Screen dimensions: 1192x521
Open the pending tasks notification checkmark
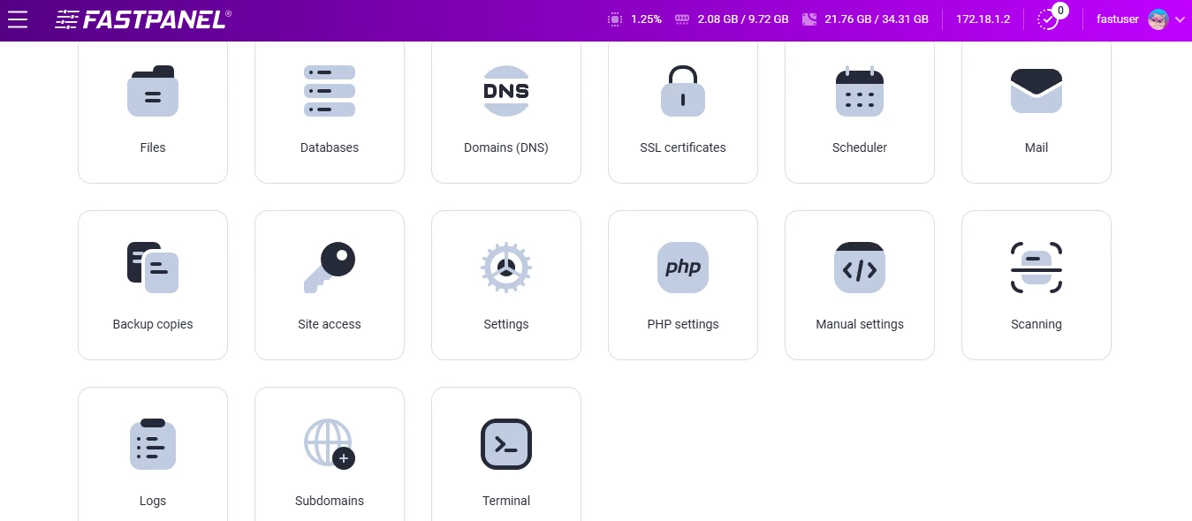pyautogui.click(x=1048, y=19)
